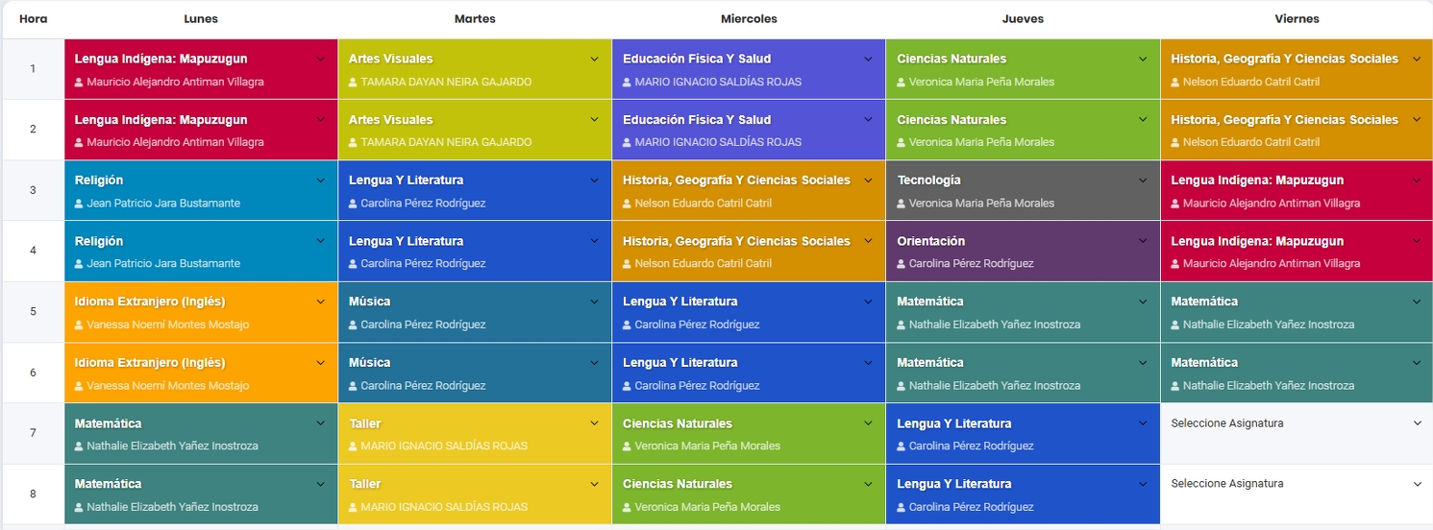Click teacher icon in Miercoles hour 1 Educación Física

click(628, 83)
